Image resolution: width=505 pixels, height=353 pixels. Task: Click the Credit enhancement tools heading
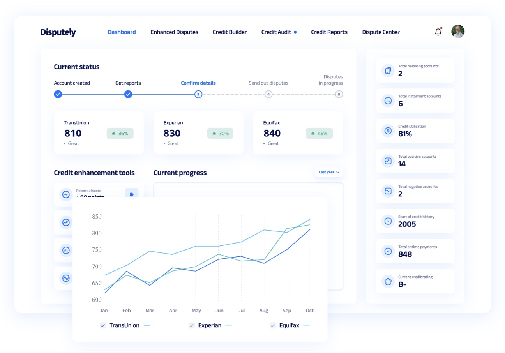pyautogui.click(x=94, y=173)
